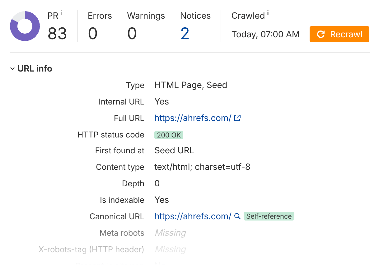379x265 pixels.
Task: Click the 200 OK status badge
Action: point(169,135)
